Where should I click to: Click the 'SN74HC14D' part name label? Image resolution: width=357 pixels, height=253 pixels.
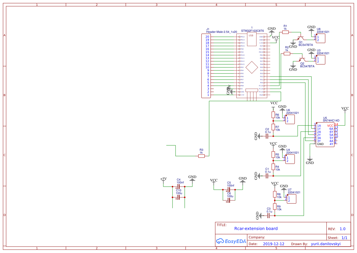pos(331,121)
